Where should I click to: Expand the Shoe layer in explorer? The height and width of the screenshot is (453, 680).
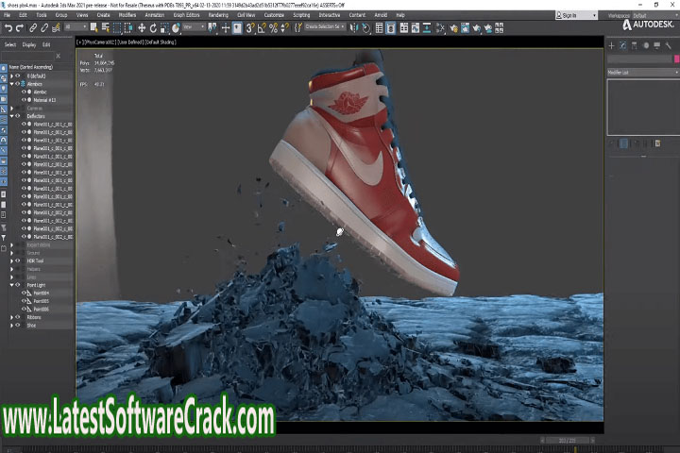click(x=11, y=325)
